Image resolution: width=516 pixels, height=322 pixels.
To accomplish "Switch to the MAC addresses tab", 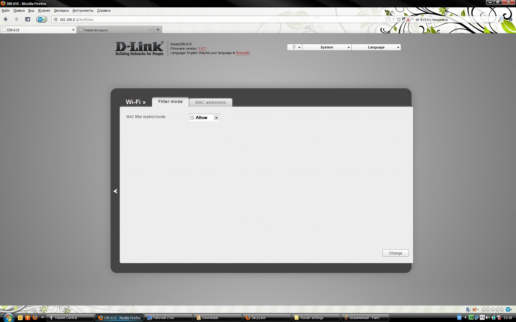I will (x=211, y=102).
